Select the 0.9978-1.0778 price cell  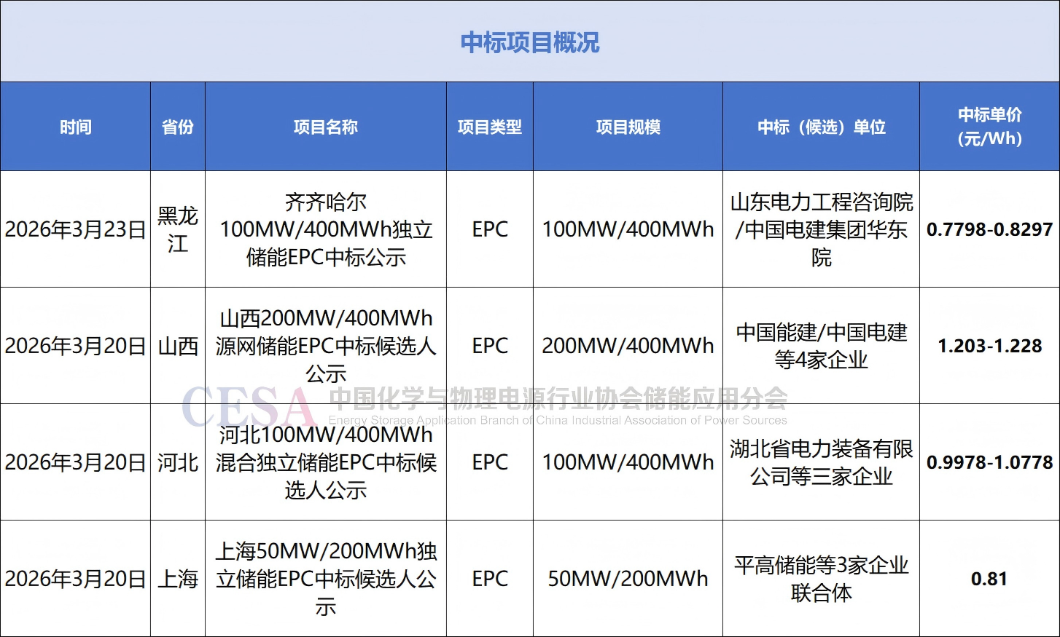[989, 462]
